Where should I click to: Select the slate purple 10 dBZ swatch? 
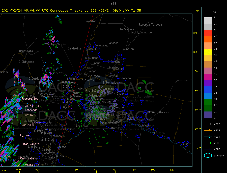(x=208, y=115)
